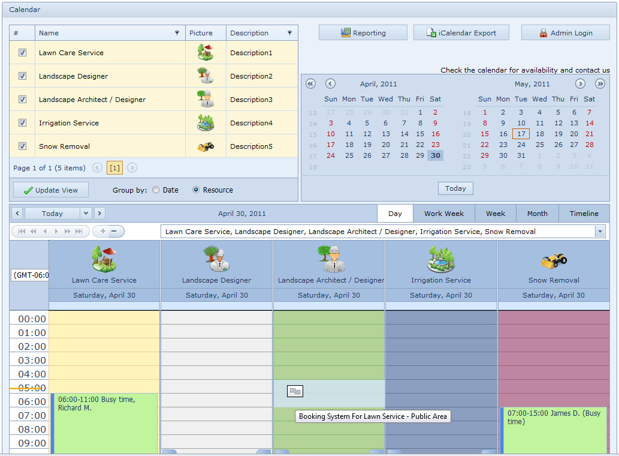Uncheck the Snow Removal checkbox
Viewport: 619px width, 456px height.
click(22, 146)
